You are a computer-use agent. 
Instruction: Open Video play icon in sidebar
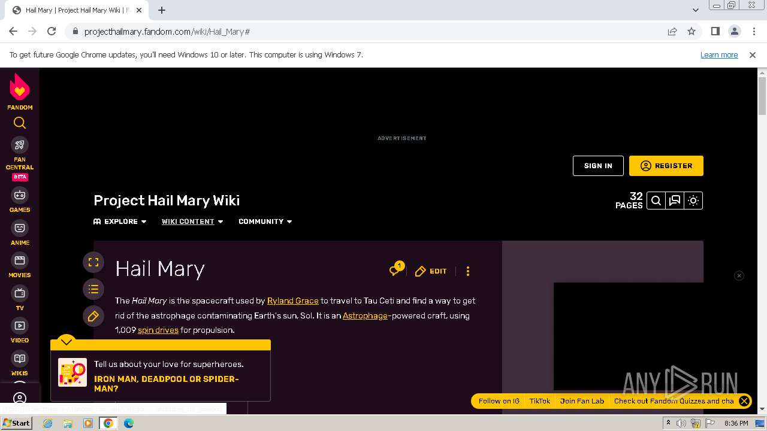pos(20,326)
